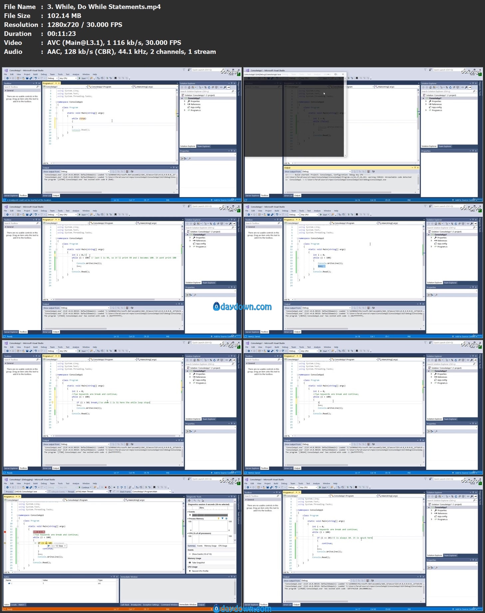This screenshot has height=613, width=485.
Task: Switch to Server Explorer tab in 00:07:35 frame
Action: (252, 468)
